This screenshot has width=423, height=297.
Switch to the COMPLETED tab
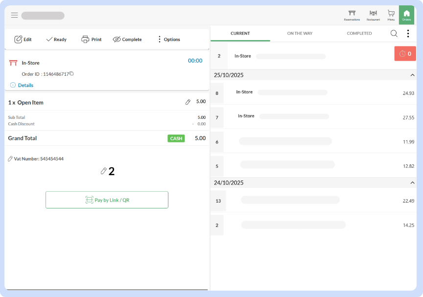pyautogui.click(x=359, y=34)
